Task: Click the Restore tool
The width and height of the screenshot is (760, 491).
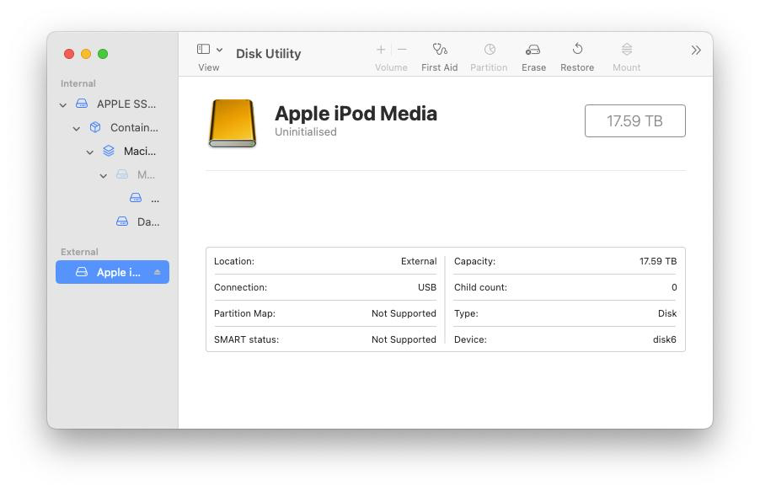Action: [x=577, y=49]
